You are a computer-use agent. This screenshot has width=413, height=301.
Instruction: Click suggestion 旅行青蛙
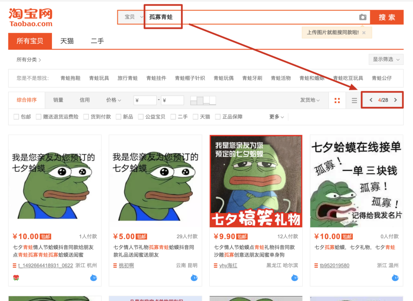pyautogui.click(x=127, y=78)
